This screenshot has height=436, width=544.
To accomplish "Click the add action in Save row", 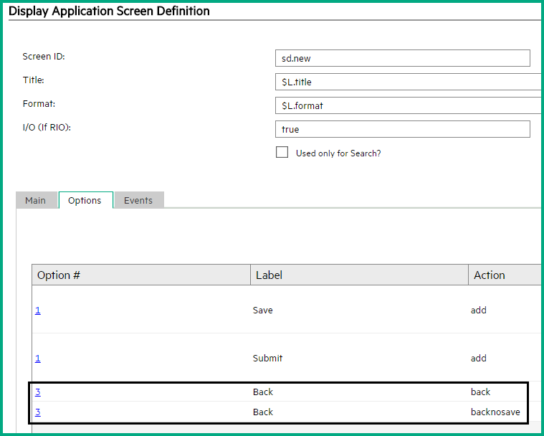I will 478,311.
